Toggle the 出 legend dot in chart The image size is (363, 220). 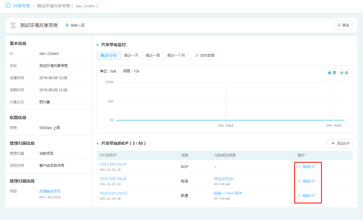(x=342, y=73)
